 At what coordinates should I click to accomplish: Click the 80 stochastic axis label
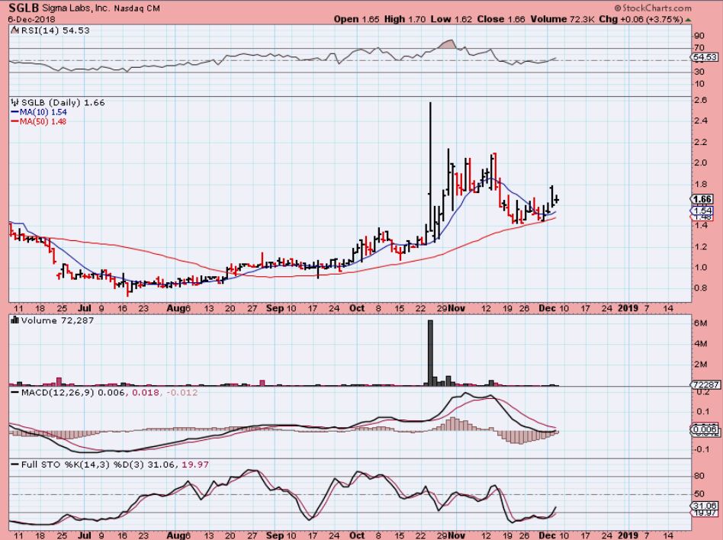point(699,476)
